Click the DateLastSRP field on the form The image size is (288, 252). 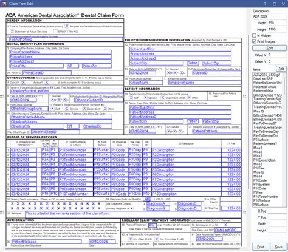pyautogui.click(x=228, y=230)
